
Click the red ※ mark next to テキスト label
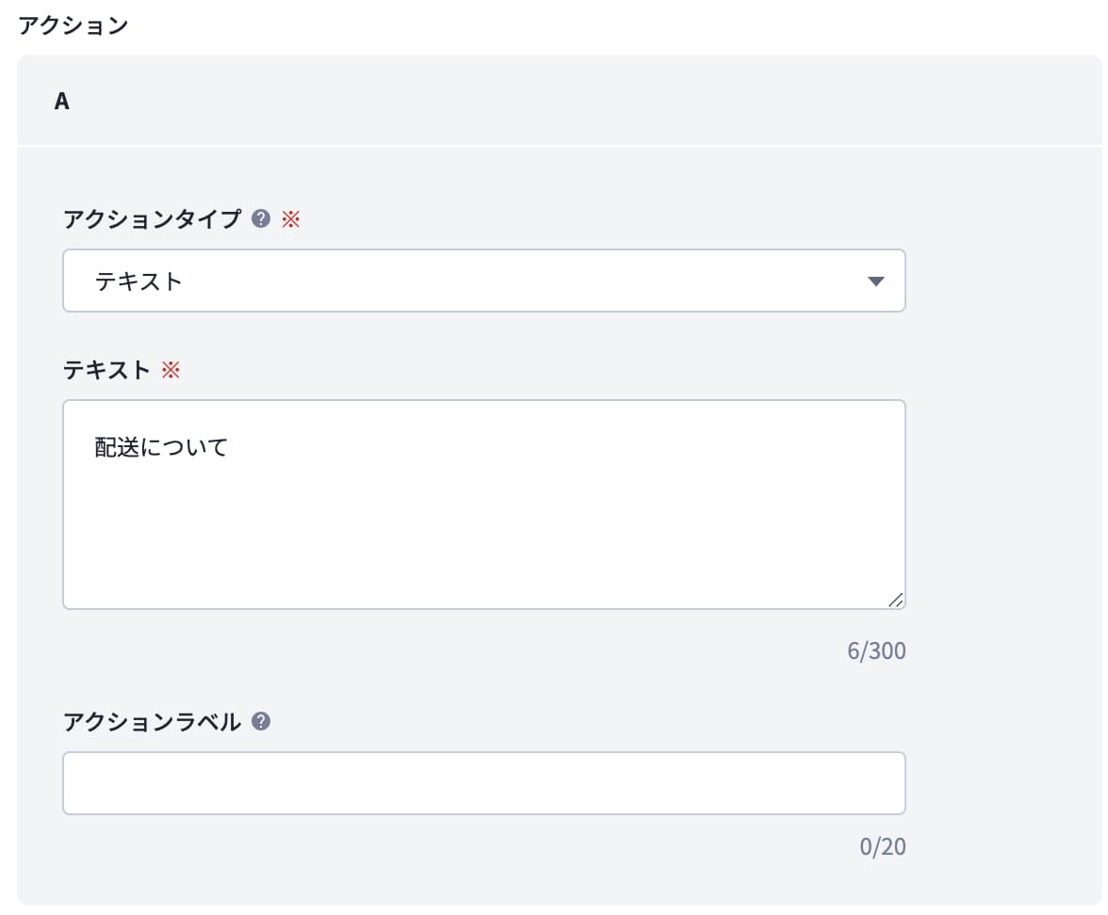(x=171, y=370)
